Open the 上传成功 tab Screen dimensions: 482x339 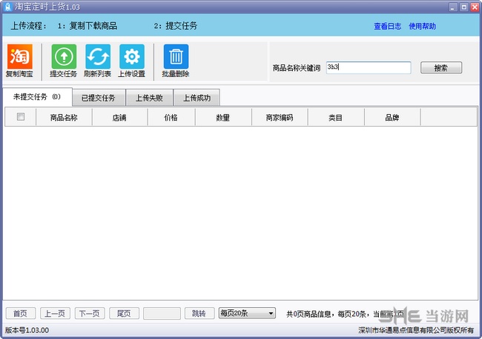tap(197, 98)
